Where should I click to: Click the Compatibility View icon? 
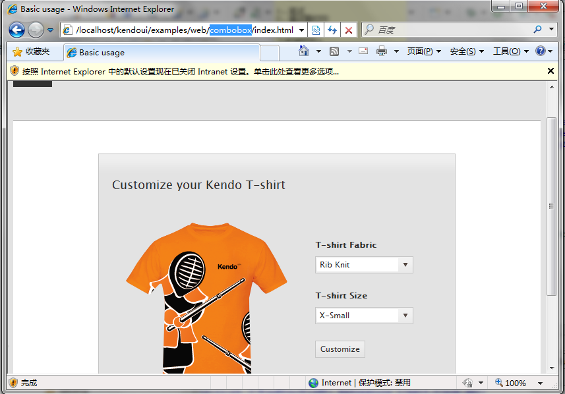317,30
